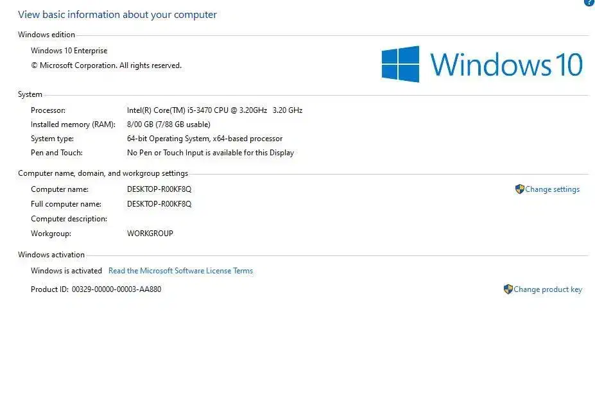595x403 pixels.
Task: Click the Windows activation section header
Action: (51, 255)
